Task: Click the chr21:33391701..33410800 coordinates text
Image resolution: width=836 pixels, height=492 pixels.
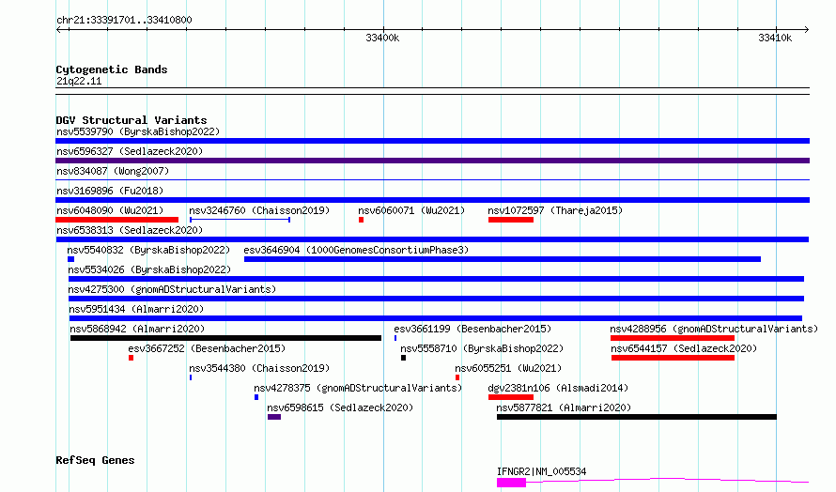Action: 124,20
